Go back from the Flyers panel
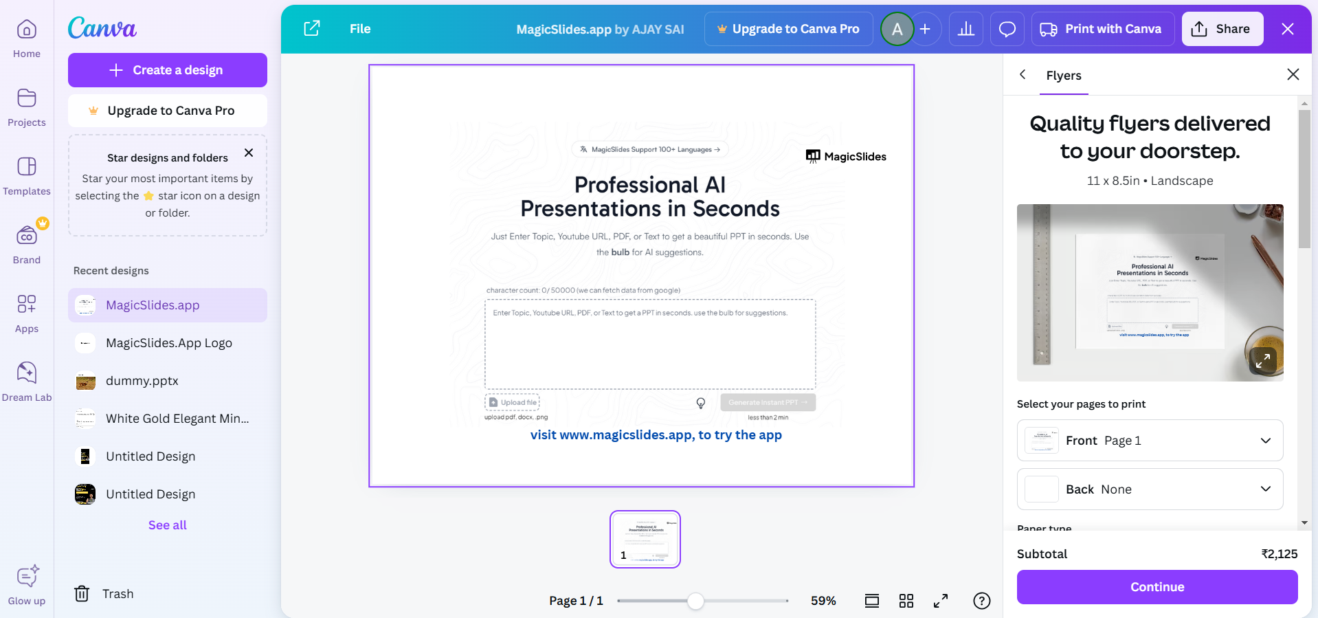1318x618 pixels. 1023,74
